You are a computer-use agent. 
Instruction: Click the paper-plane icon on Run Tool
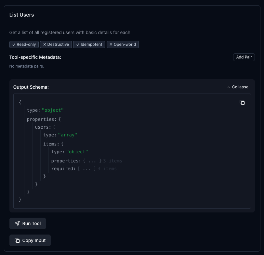pyautogui.click(x=17, y=223)
